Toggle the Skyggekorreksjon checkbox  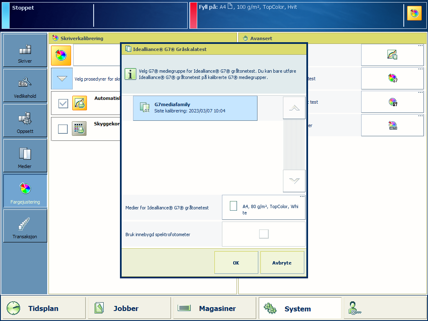[x=63, y=129]
